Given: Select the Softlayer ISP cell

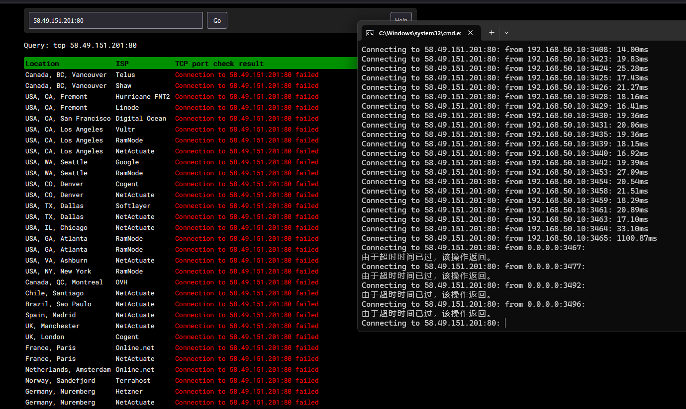Looking at the screenshot, I should [133, 206].
